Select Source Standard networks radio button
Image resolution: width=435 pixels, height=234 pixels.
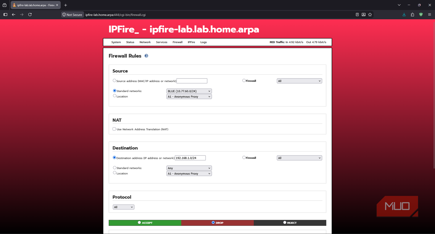point(114,91)
